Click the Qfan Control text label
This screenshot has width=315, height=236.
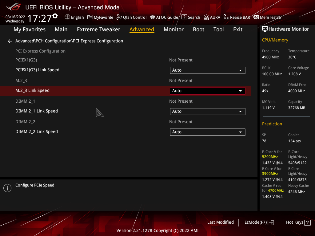pos(135,18)
